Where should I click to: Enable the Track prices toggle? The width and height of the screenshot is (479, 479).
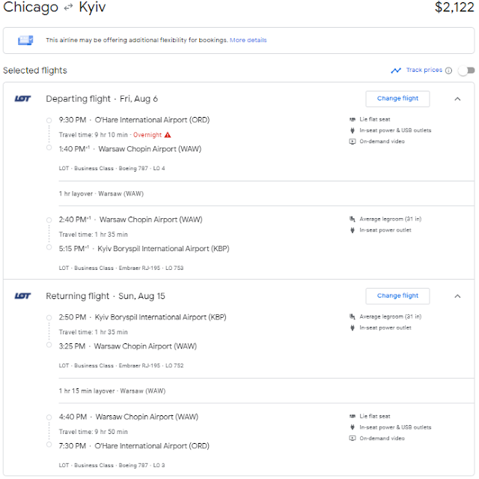tap(466, 70)
